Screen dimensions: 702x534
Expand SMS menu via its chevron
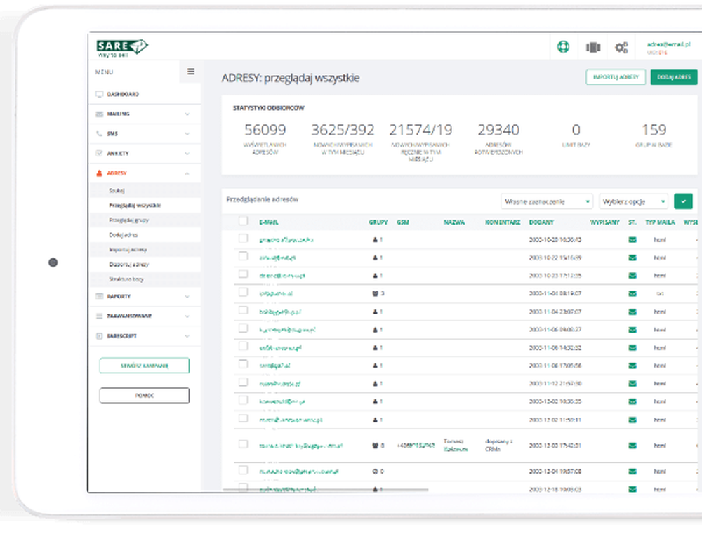(x=187, y=133)
